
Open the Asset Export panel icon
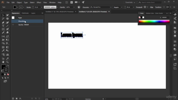tap(175, 64)
